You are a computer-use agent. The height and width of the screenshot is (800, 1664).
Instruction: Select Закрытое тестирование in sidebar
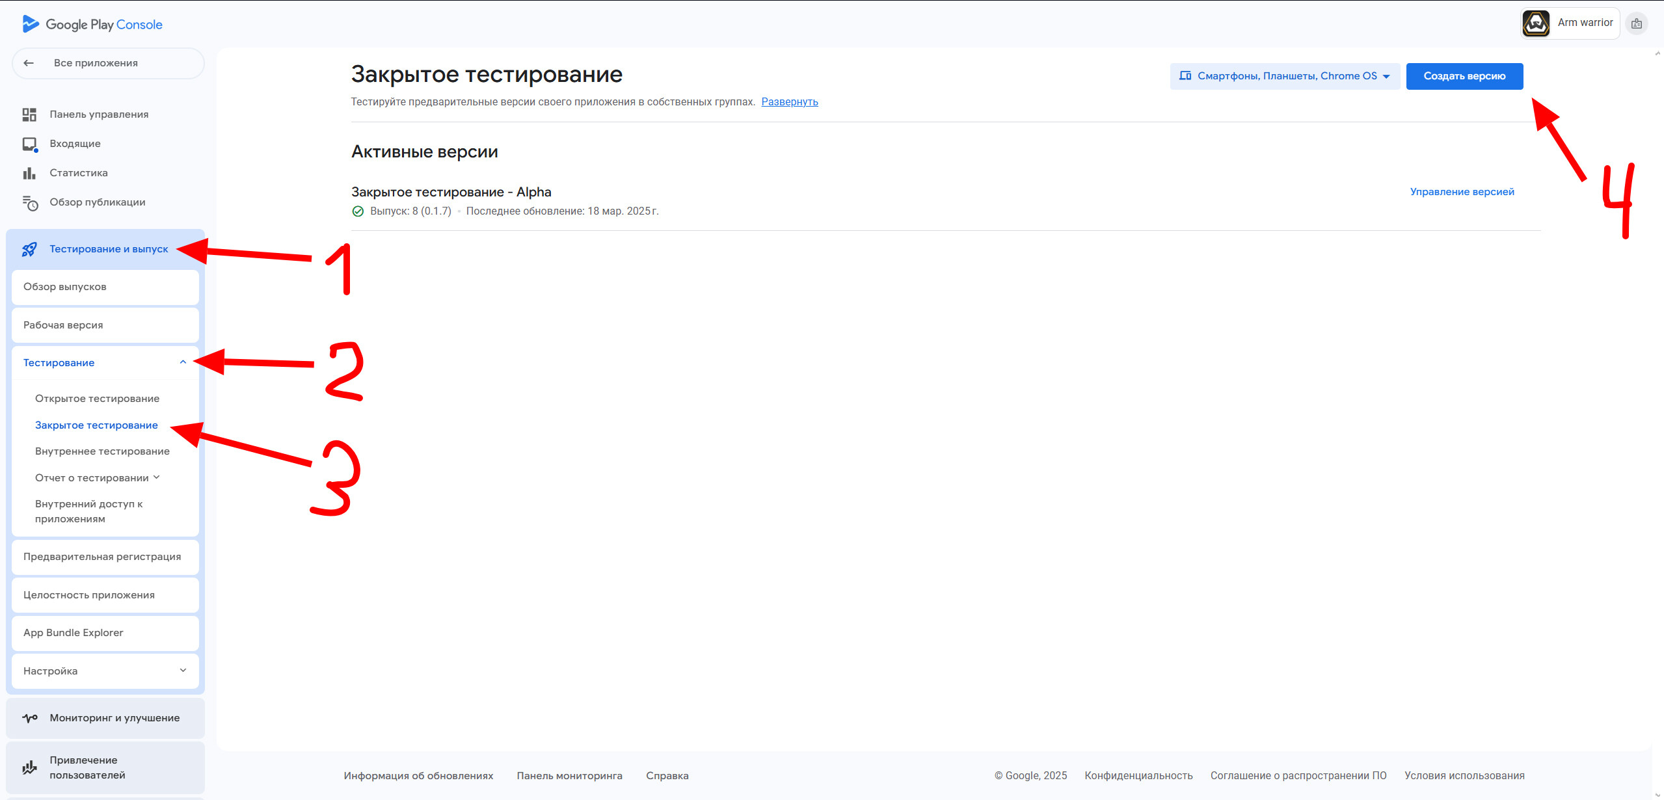point(96,425)
